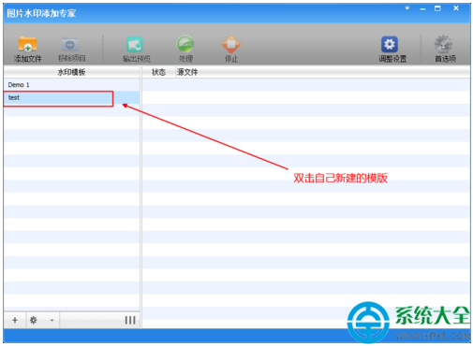Click the 水印模板 column header
This screenshot has height=346, width=473.
tap(71, 72)
